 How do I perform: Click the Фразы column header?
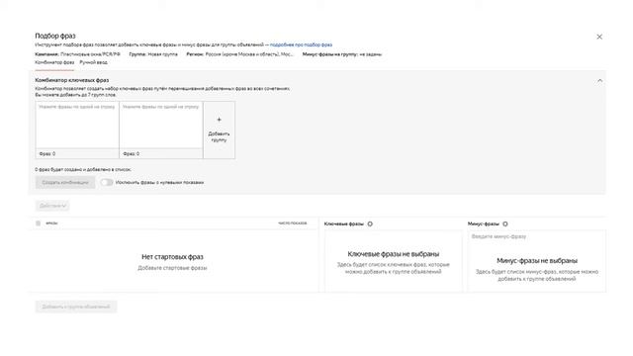(x=51, y=223)
